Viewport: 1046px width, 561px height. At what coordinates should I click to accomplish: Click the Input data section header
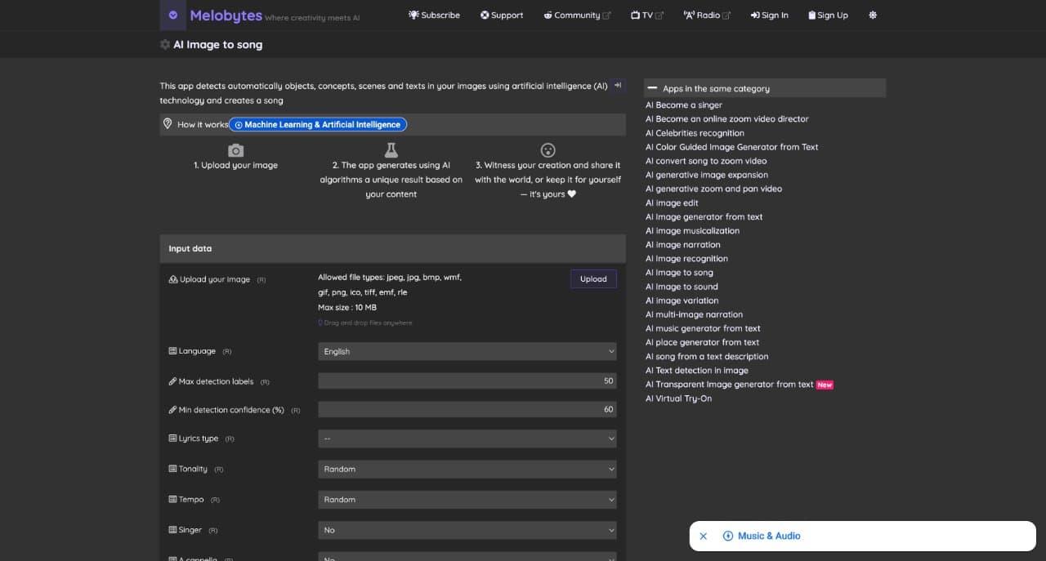click(x=393, y=248)
